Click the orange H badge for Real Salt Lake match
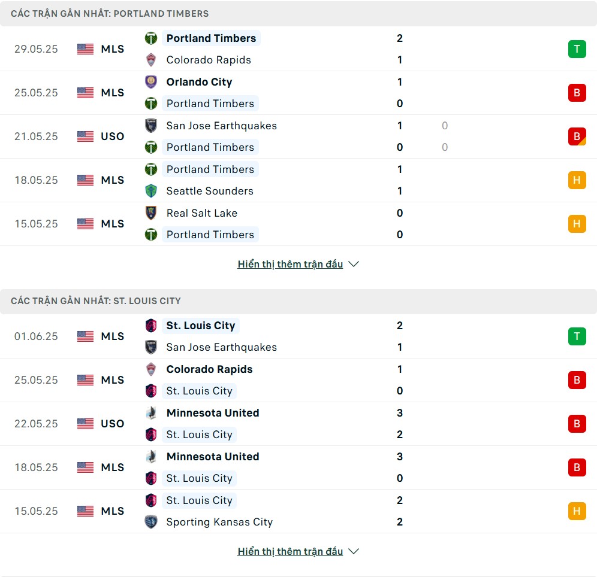The image size is (597, 577). click(577, 224)
